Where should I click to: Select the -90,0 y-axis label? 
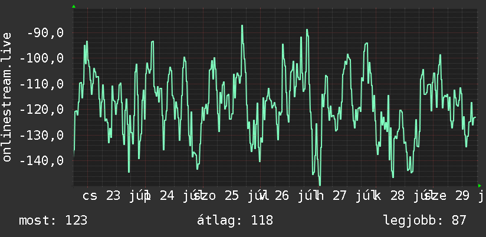45,32
